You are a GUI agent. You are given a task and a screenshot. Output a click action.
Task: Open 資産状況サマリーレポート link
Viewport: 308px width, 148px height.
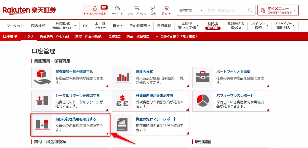(x=156, y=119)
